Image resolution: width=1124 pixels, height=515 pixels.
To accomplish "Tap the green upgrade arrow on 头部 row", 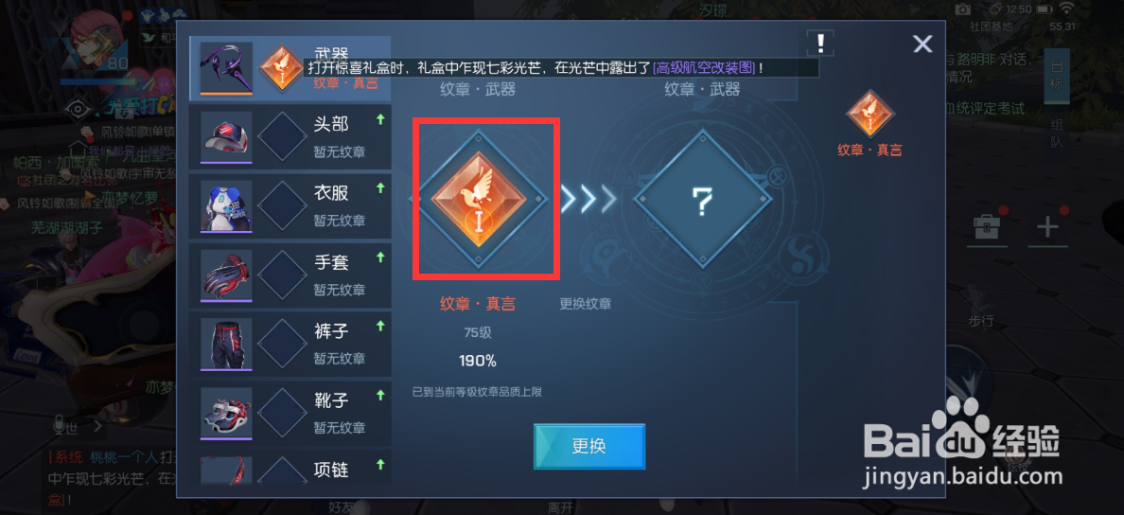I will coord(380,119).
